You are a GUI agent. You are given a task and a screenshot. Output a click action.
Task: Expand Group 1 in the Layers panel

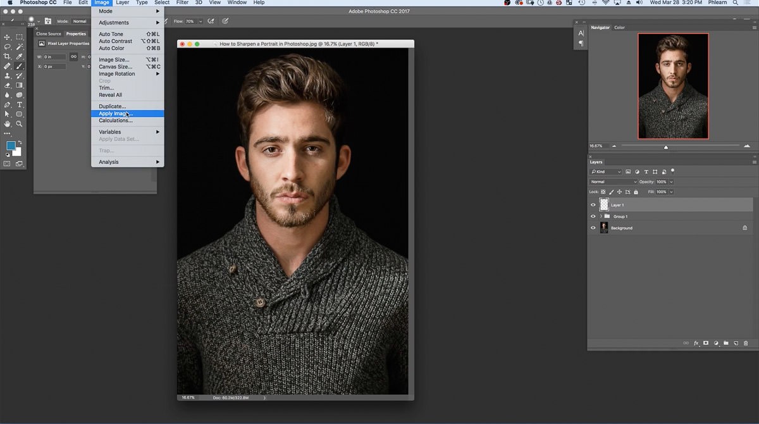tap(601, 216)
